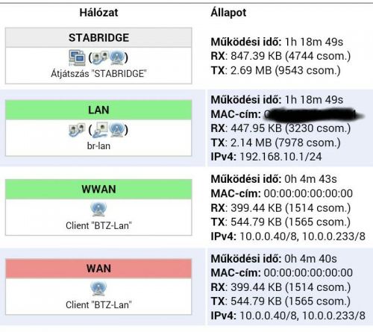This screenshot has width=373, height=332.
Task: Click the LAN IPv4 address 192.168.10.1/24
Action: (x=280, y=157)
